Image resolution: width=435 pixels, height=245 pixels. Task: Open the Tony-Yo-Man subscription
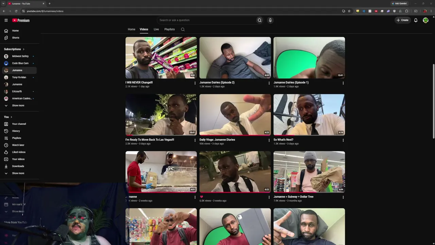pos(19,77)
